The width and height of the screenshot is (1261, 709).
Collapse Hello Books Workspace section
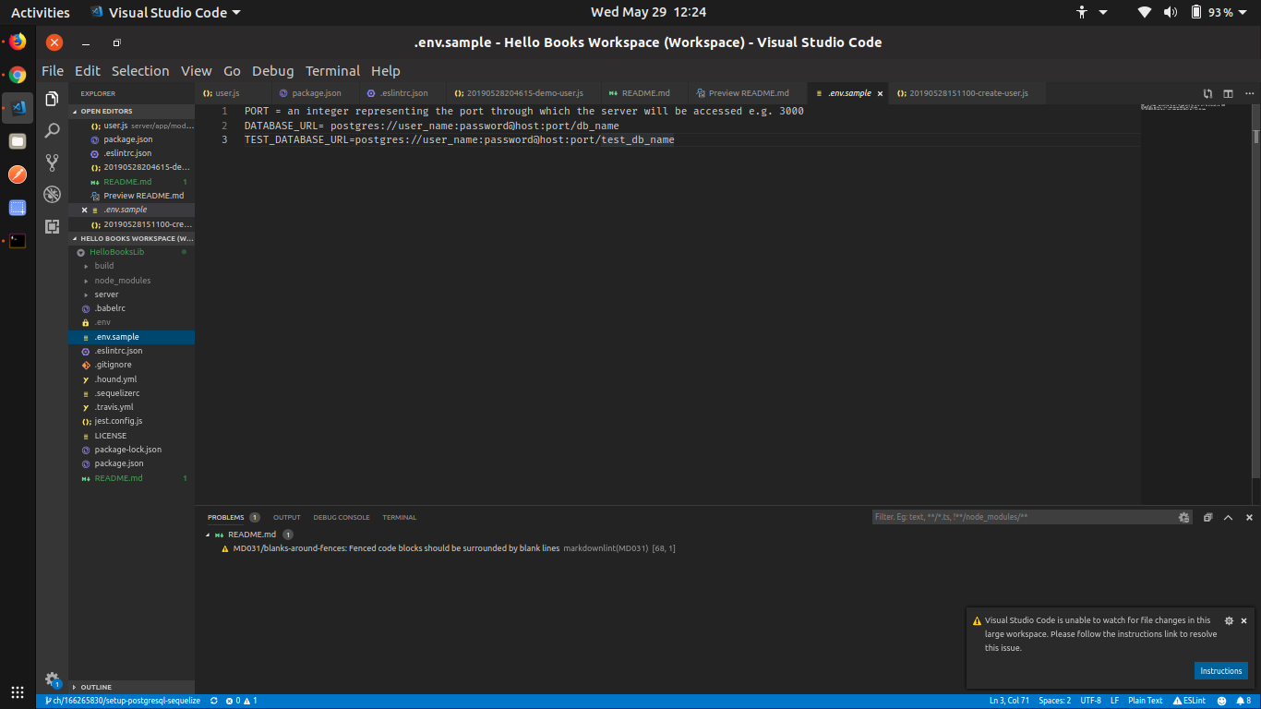[x=131, y=238]
